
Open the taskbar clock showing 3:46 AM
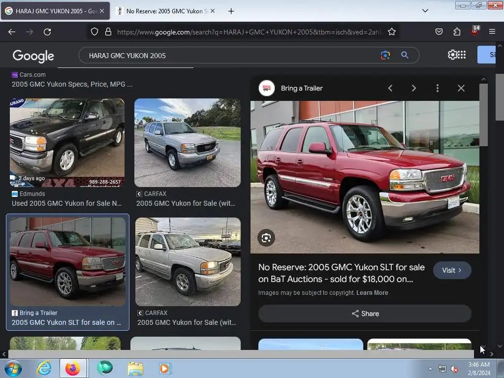coord(479,369)
